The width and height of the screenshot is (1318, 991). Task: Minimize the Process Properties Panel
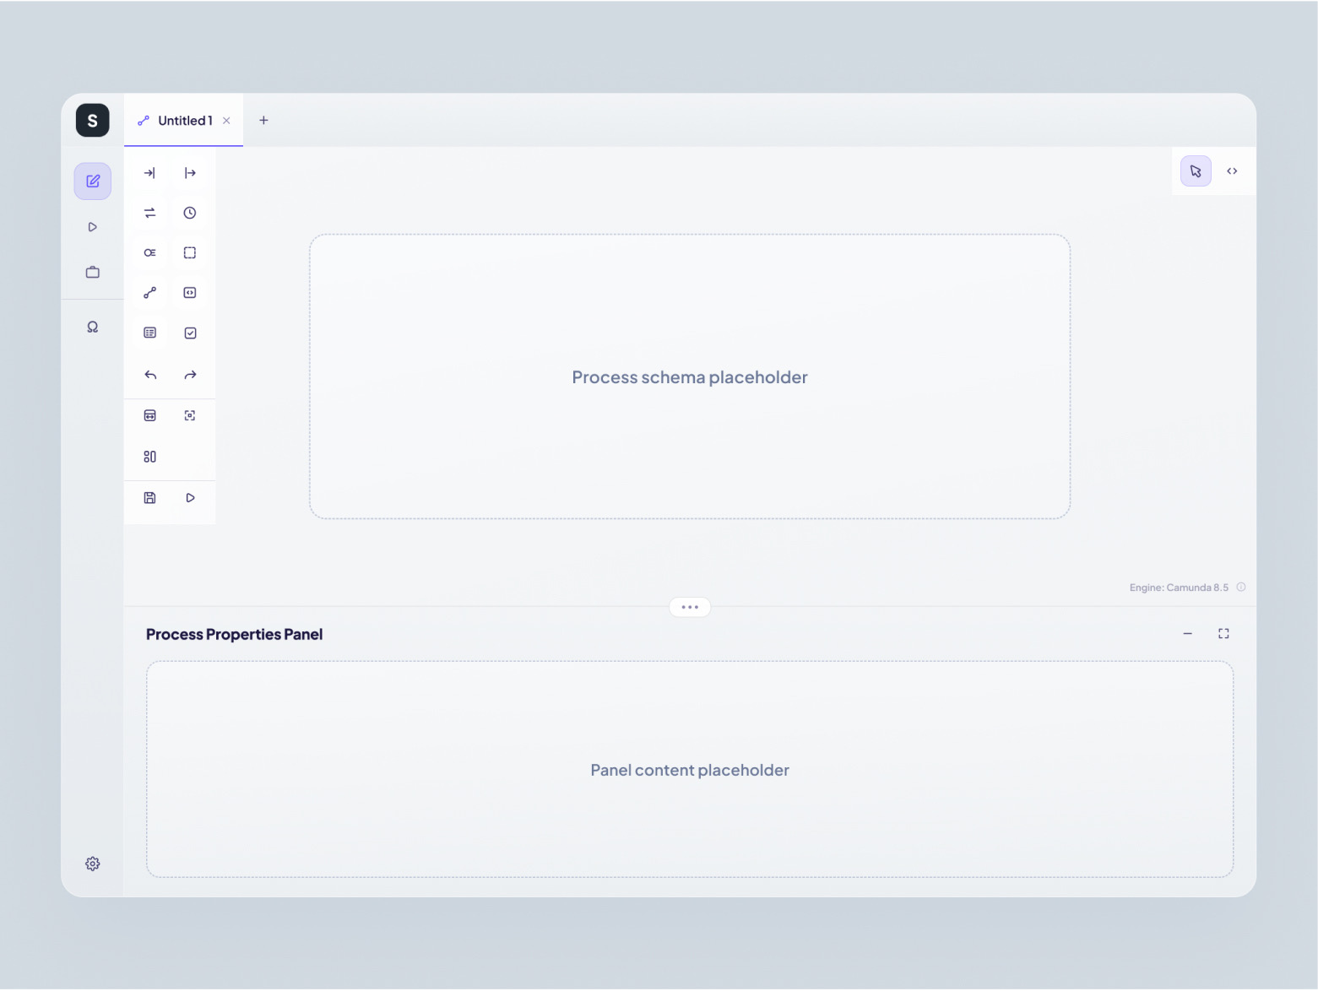click(x=1187, y=634)
